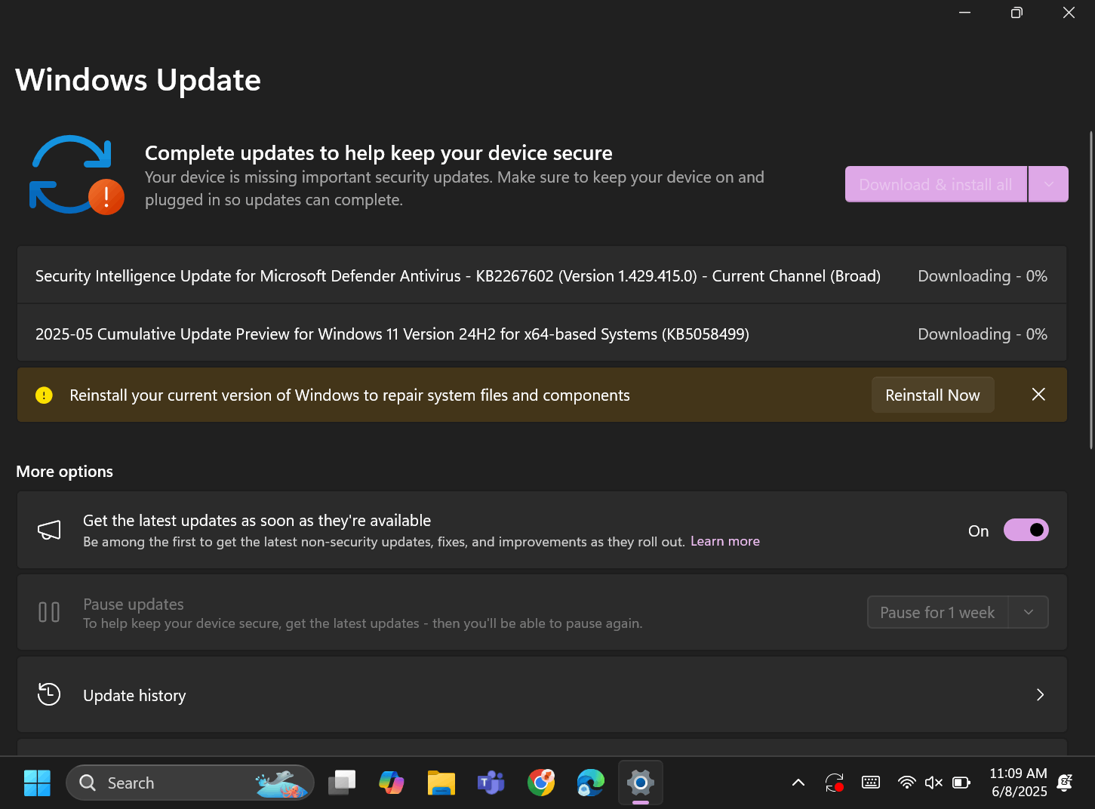This screenshot has height=809, width=1095.
Task: Open Microsoft Teams from the taskbar
Action: tap(491, 783)
